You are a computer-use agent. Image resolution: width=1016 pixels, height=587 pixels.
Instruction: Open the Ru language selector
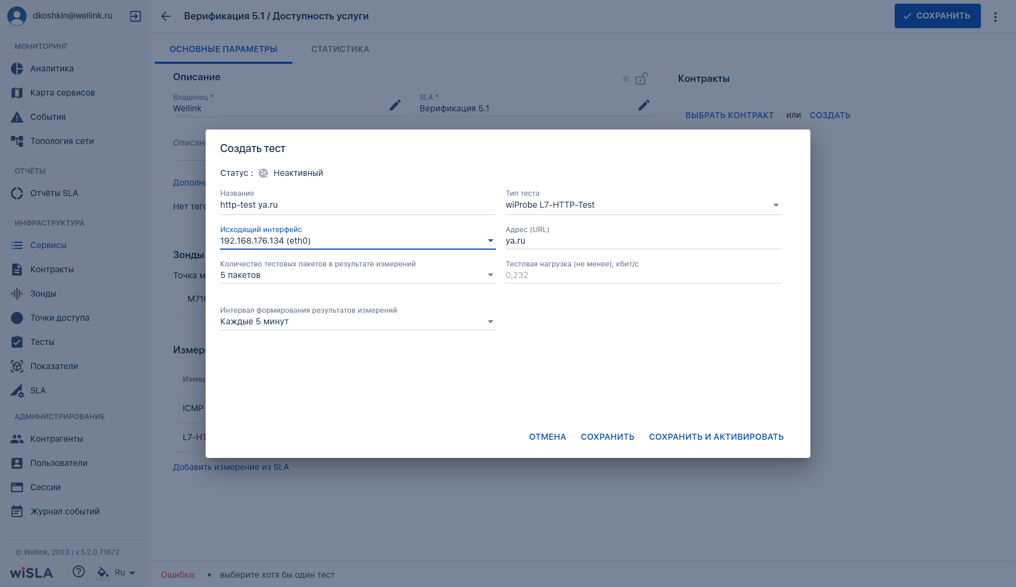pos(125,572)
